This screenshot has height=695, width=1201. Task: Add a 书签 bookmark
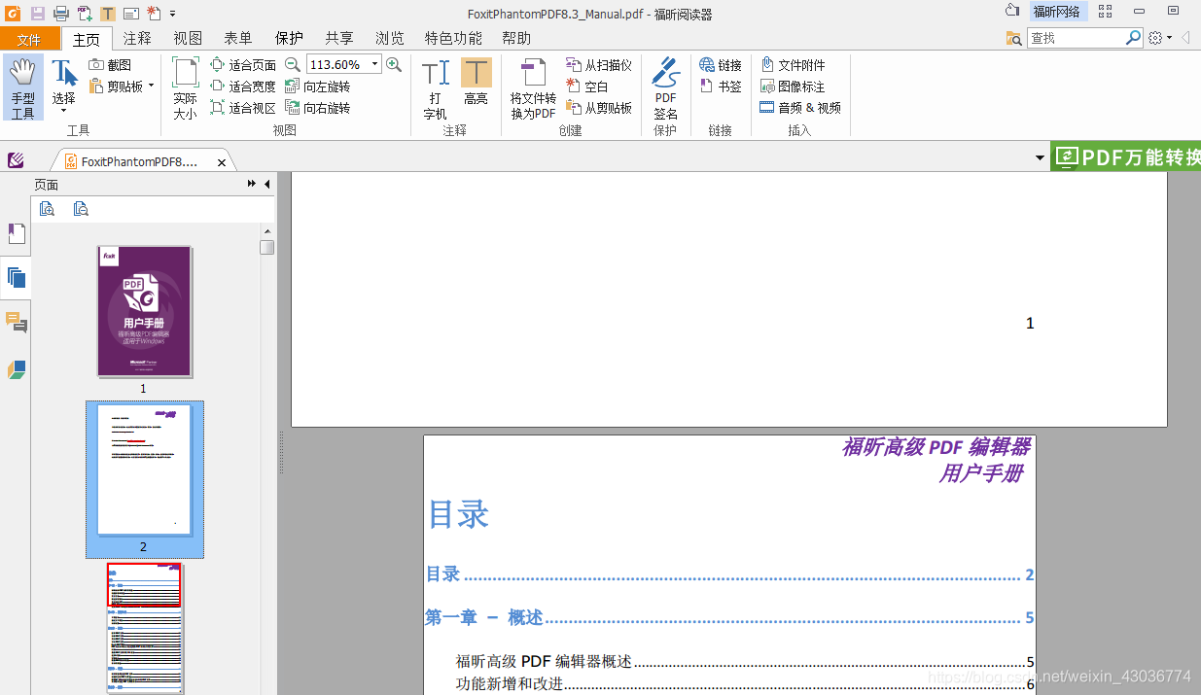point(721,87)
